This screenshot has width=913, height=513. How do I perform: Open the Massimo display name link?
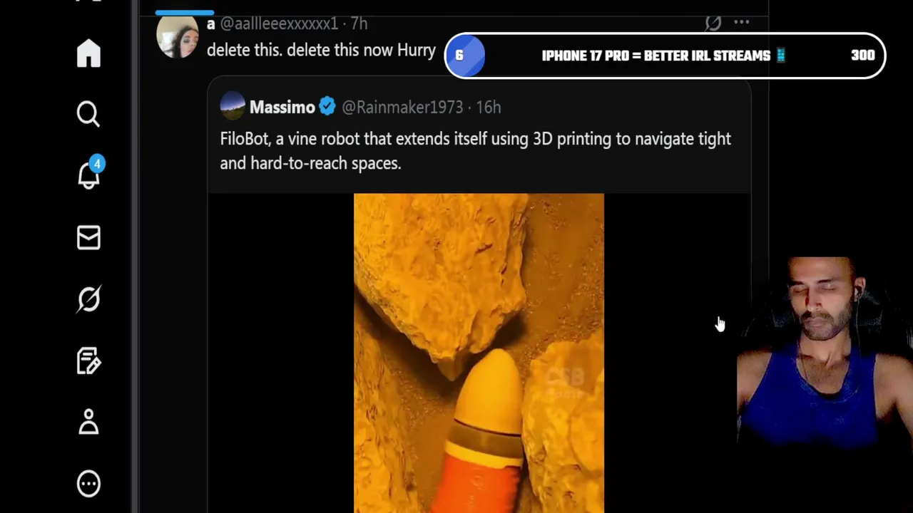tap(282, 107)
